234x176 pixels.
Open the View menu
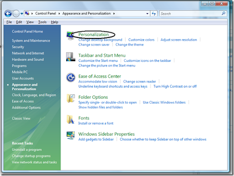pos(30,22)
